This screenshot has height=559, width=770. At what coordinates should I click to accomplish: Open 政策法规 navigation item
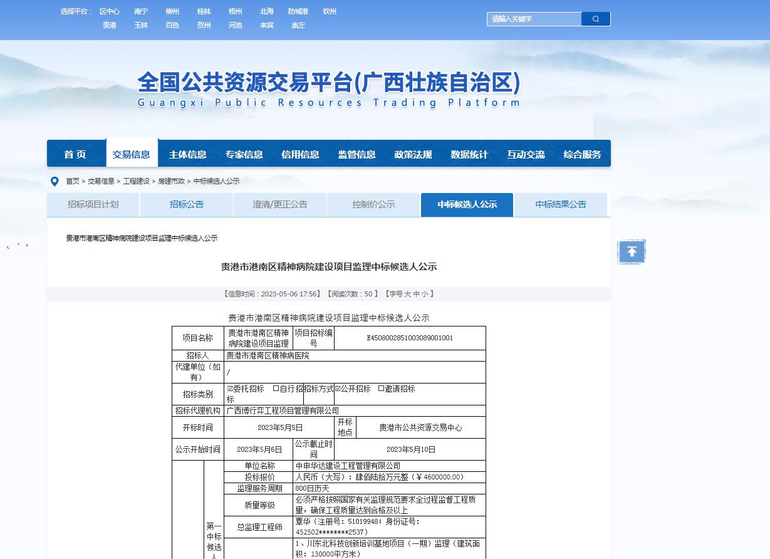(413, 154)
